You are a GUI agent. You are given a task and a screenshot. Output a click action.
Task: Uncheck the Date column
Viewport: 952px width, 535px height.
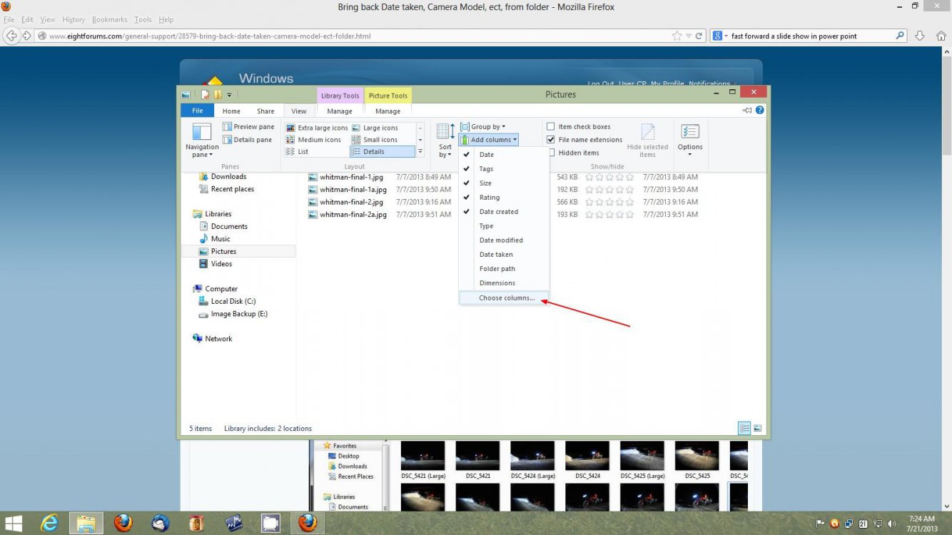(x=504, y=155)
